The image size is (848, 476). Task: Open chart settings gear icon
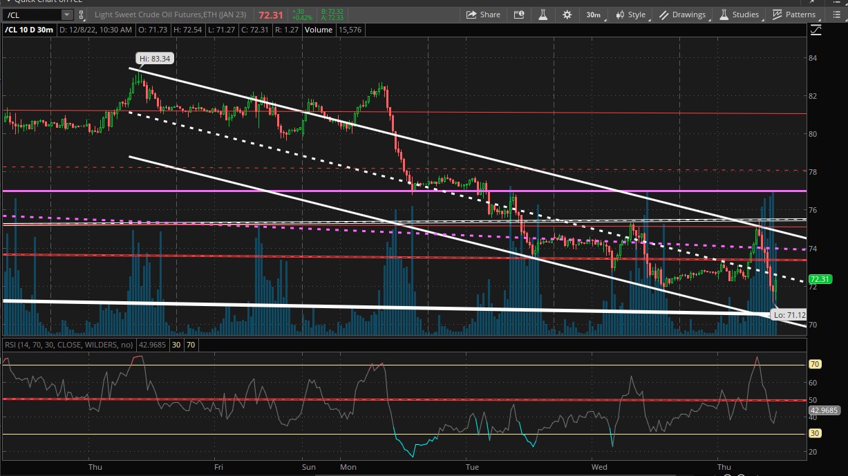[567, 15]
